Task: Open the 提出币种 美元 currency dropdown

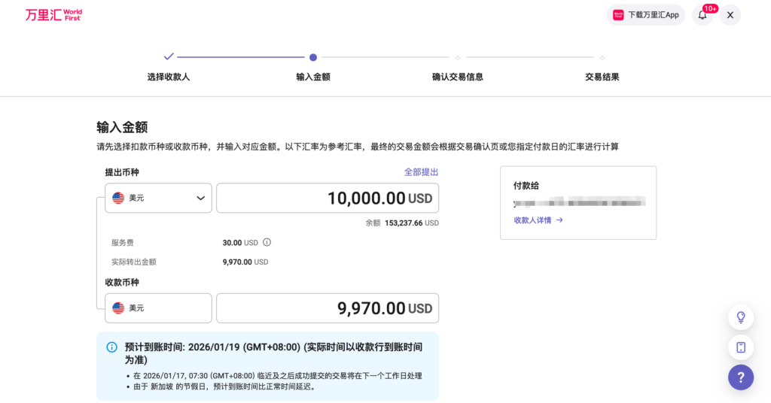Action: (x=158, y=198)
